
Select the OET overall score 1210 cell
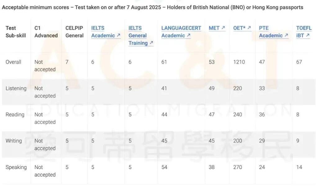point(239,62)
